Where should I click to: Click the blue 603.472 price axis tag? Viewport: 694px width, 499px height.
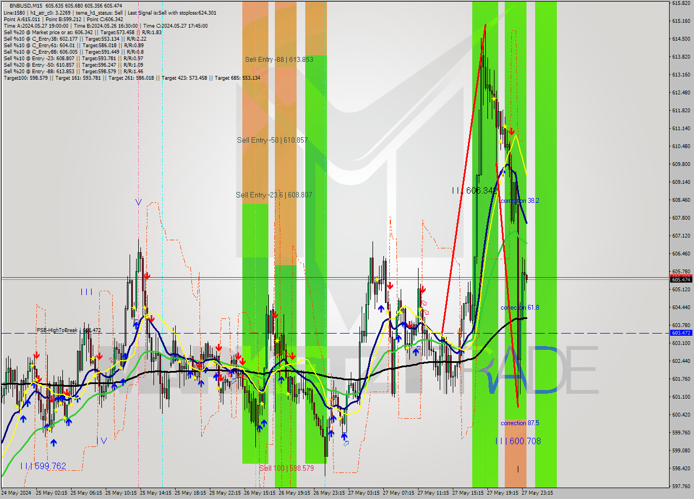click(682, 333)
